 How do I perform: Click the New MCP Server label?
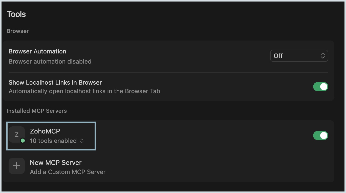[56, 163]
